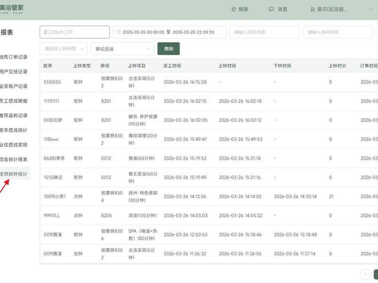Open the 消息 messages icon

pos(271,9)
